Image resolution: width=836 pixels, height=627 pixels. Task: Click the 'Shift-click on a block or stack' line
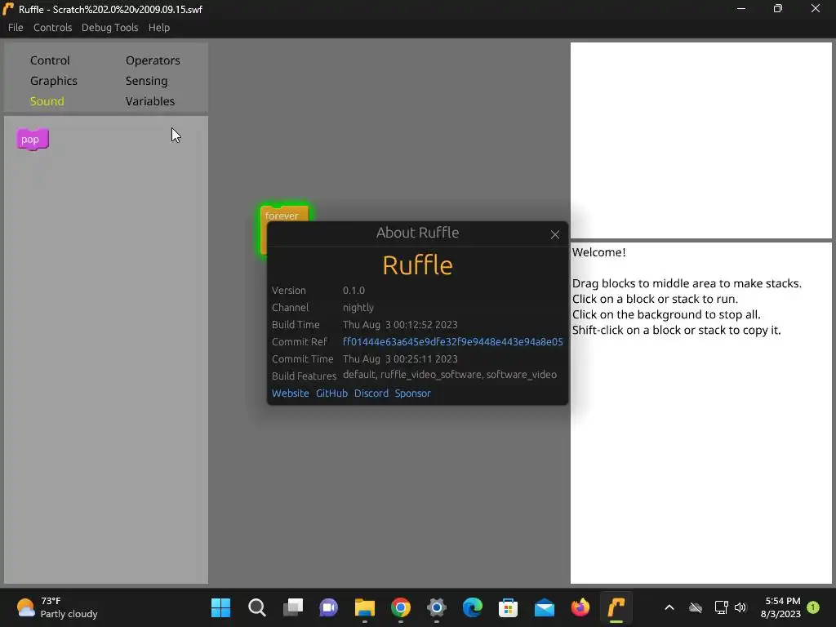click(676, 330)
